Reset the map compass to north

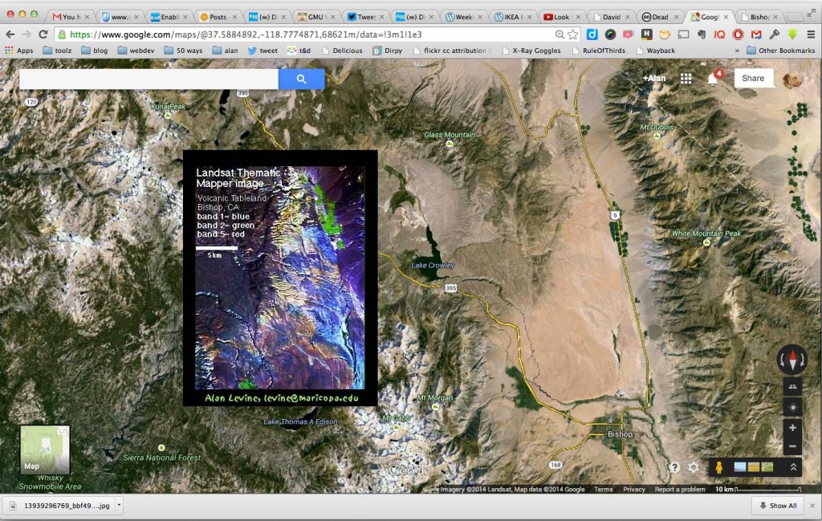[x=792, y=360]
